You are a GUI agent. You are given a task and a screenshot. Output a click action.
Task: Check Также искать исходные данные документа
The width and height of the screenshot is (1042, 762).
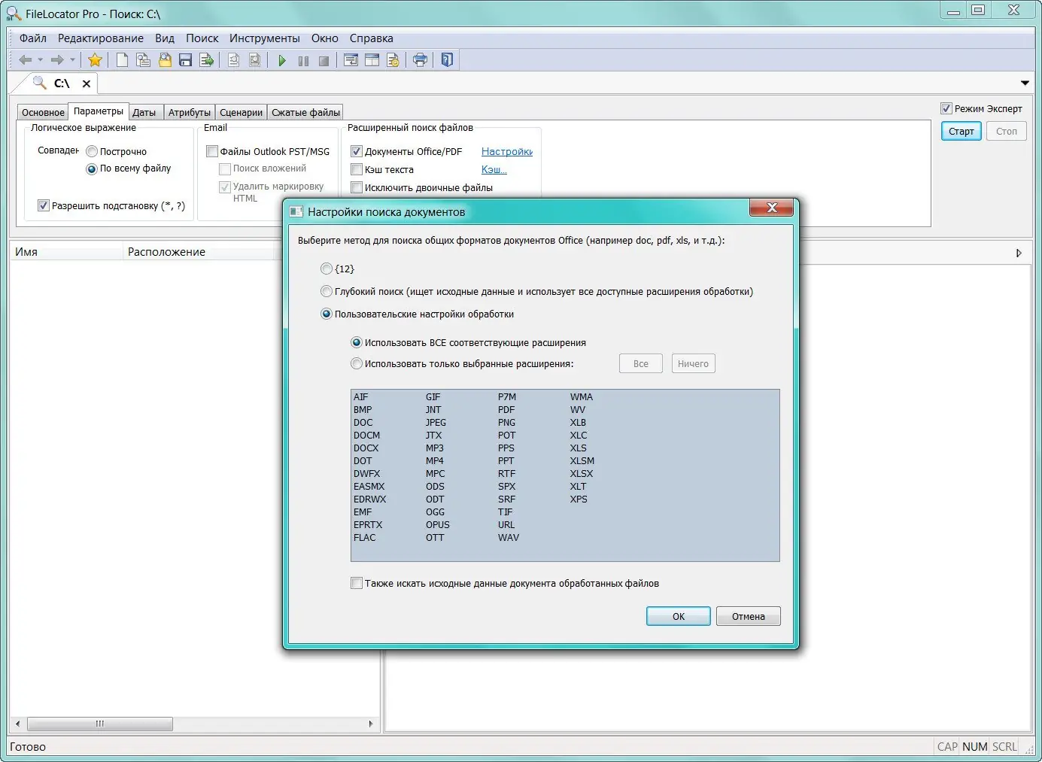click(357, 583)
